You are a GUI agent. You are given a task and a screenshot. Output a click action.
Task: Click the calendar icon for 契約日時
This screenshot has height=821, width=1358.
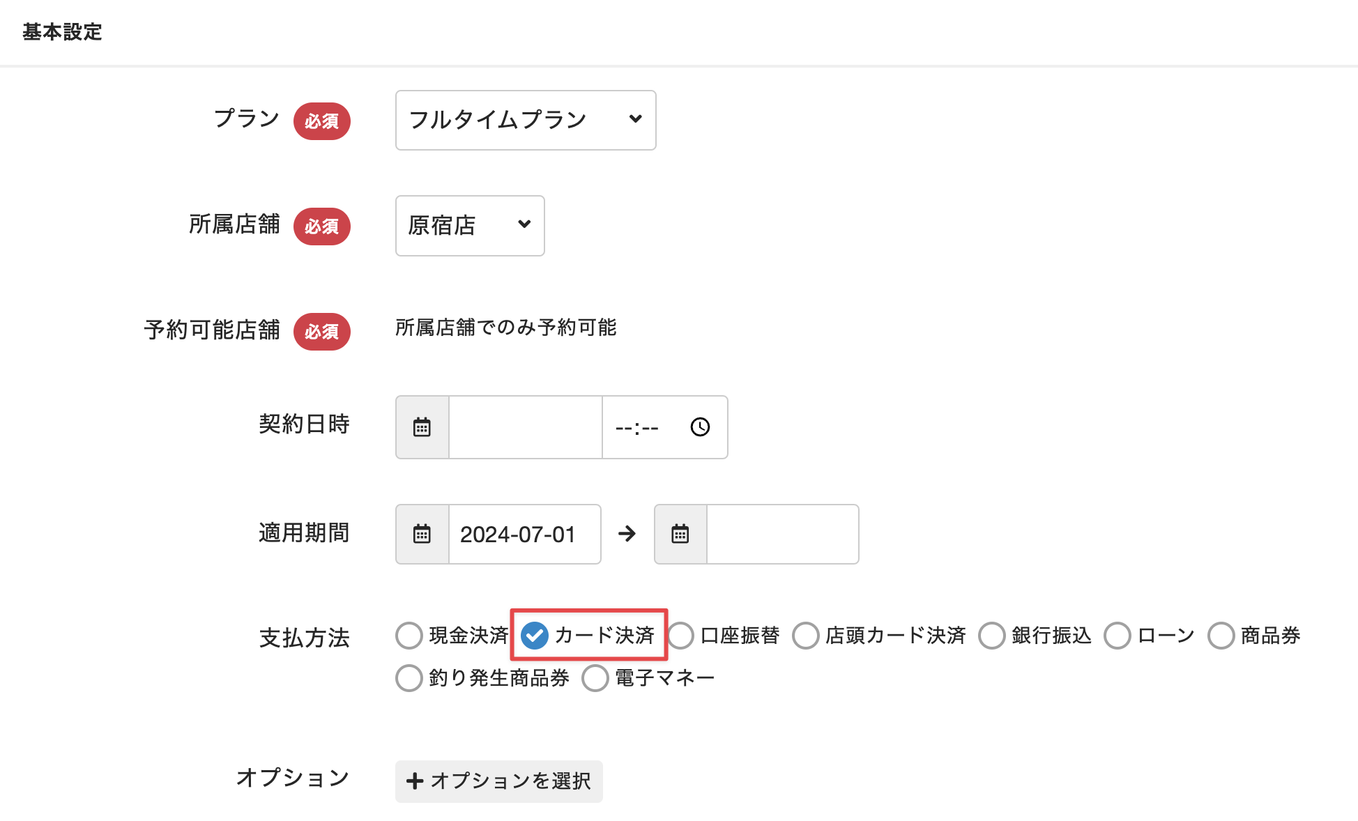click(x=422, y=427)
